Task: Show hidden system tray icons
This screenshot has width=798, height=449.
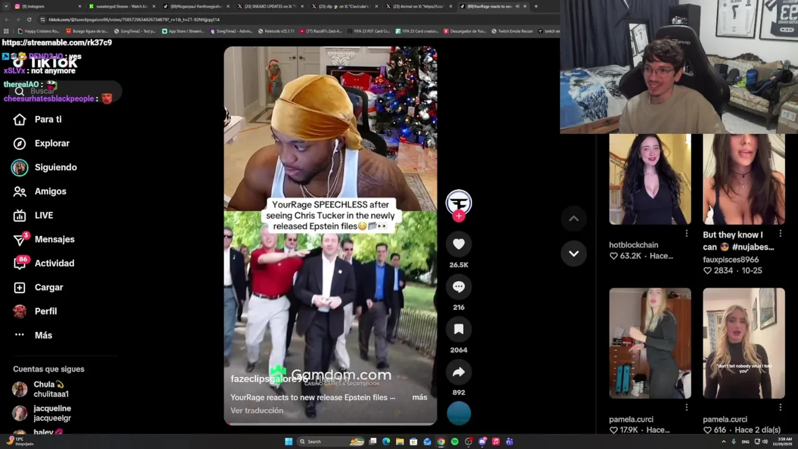Action: click(724, 442)
